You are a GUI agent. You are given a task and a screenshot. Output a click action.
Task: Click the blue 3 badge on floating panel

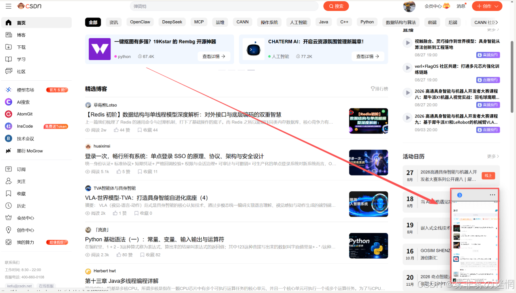[459, 195]
